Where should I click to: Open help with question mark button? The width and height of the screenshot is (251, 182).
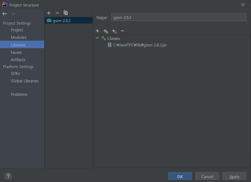tap(8, 176)
